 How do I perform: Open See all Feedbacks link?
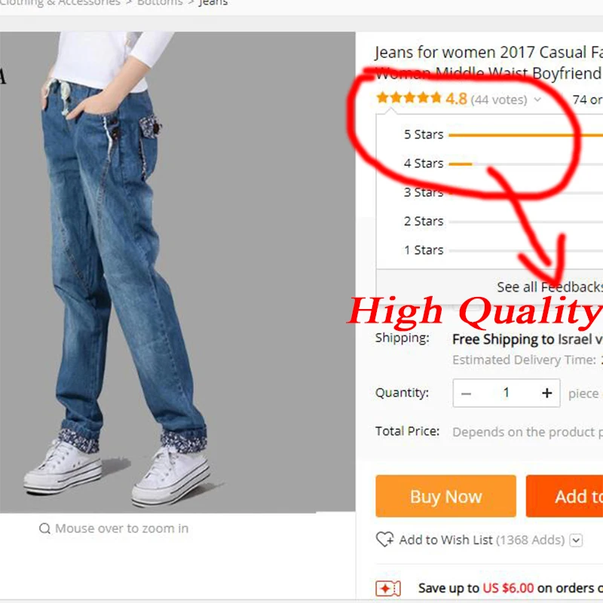(x=549, y=287)
